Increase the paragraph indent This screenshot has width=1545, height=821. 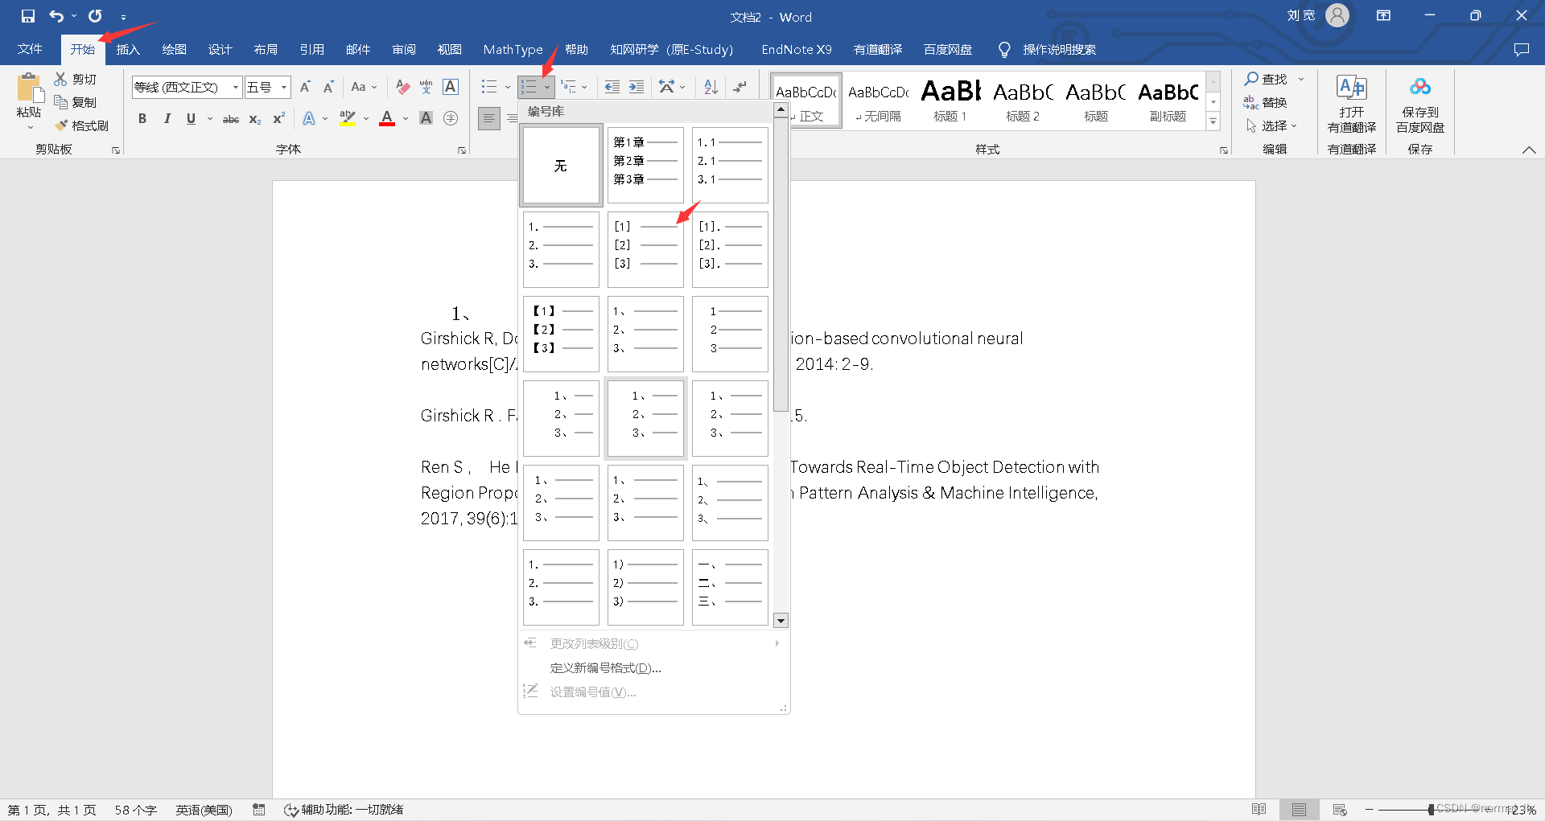637,87
